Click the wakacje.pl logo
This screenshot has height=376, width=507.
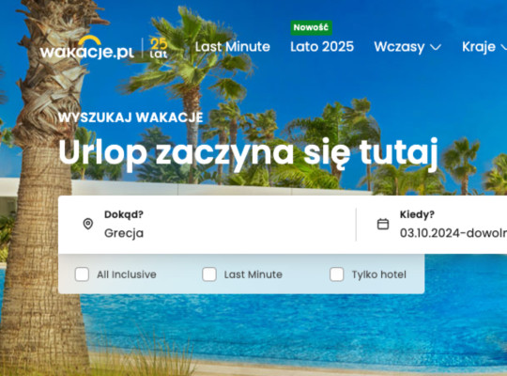tap(87, 48)
